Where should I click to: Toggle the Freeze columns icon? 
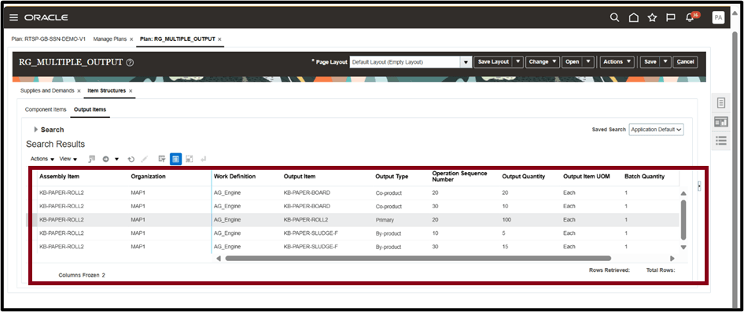(175, 160)
